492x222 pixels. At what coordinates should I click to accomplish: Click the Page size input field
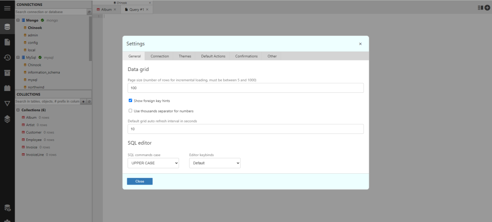click(246, 88)
